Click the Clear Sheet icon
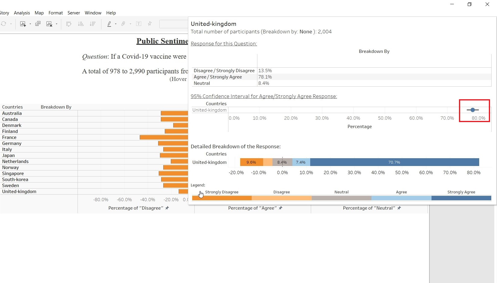 [49, 24]
